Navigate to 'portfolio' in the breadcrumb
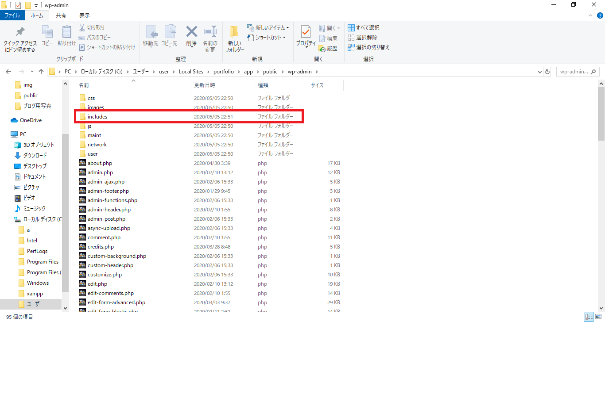 224,72
